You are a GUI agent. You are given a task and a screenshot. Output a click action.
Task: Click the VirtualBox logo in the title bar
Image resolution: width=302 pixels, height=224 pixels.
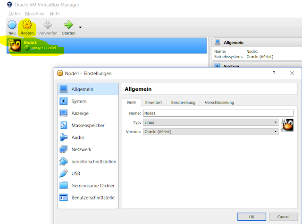coord(9,4)
